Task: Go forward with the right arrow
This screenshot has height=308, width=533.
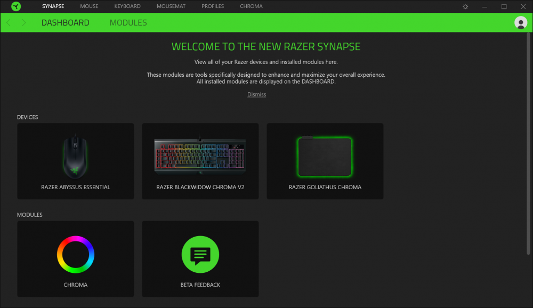Action: (23, 23)
